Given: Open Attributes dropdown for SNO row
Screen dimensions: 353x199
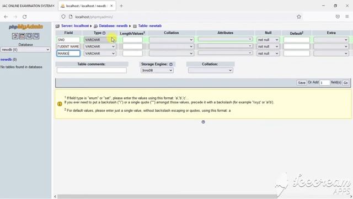Looking at the screenshot, I should [225, 39].
